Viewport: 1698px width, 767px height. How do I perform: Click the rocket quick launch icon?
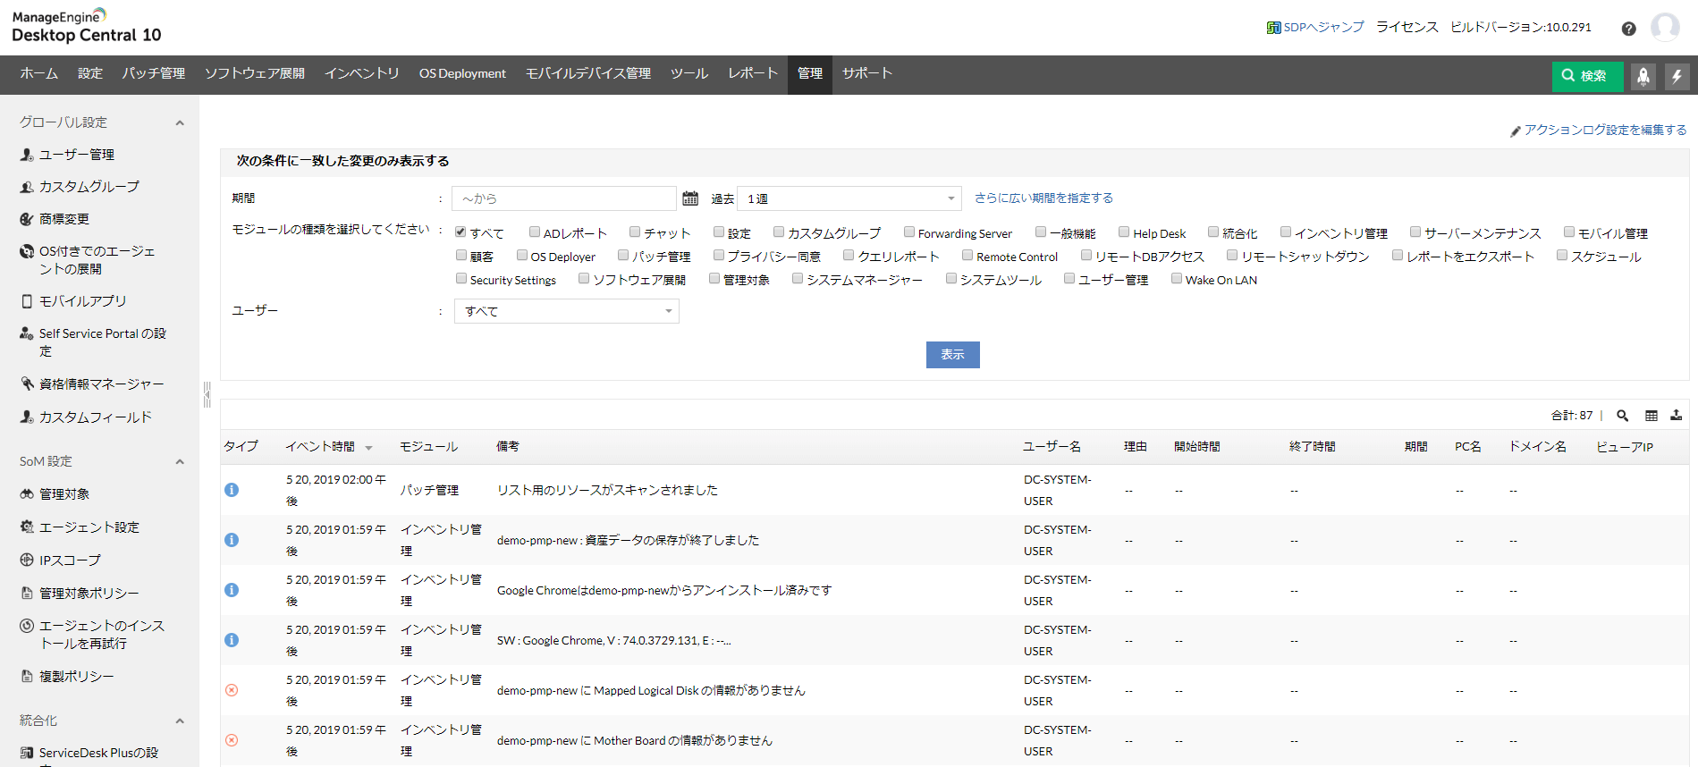[1643, 77]
